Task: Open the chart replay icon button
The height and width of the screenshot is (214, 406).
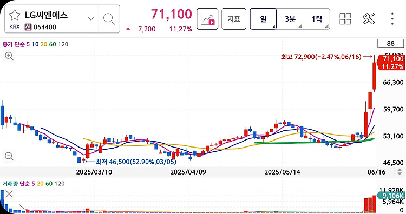Action: pyautogui.click(x=207, y=19)
